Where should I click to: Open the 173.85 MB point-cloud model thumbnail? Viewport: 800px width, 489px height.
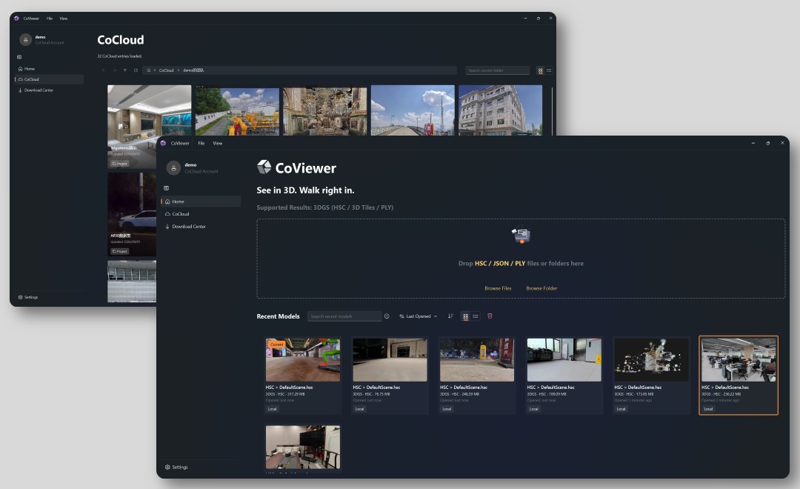tap(652, 359)
